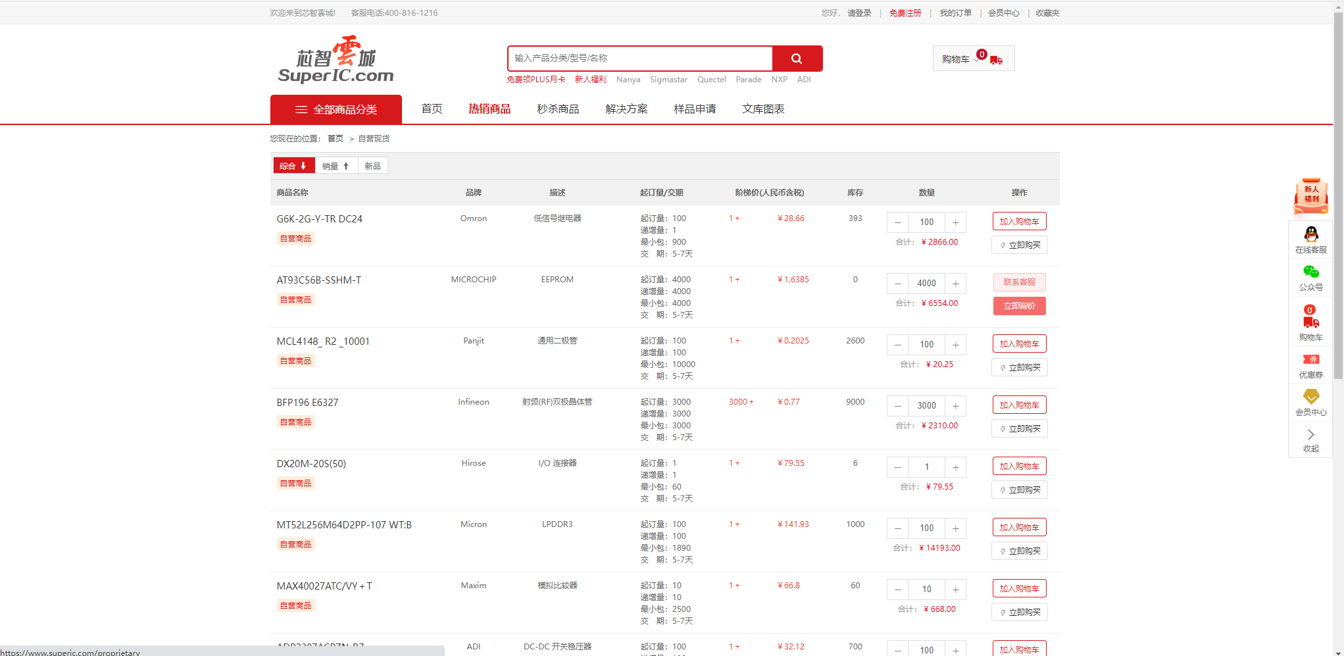Image resolution: width=1344 pixels, height=656 pixels.
Task: Show 新品 sorted products
Action: click(x=373, y=166)
